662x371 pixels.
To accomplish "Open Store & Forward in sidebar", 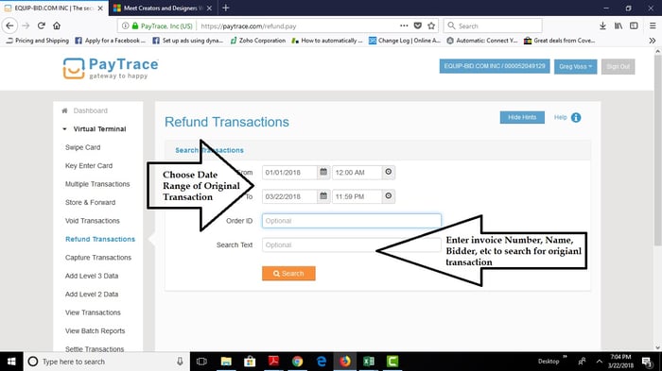I will point(91,202).
